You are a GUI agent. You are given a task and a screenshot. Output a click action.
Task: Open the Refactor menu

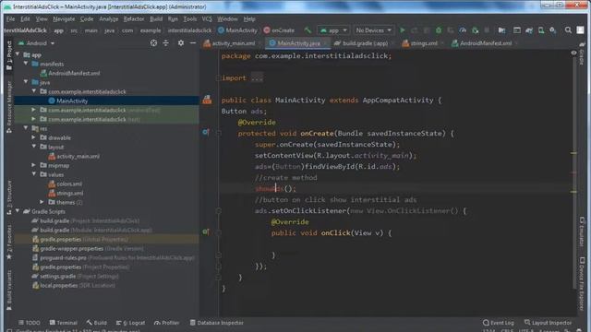point(134,18)
